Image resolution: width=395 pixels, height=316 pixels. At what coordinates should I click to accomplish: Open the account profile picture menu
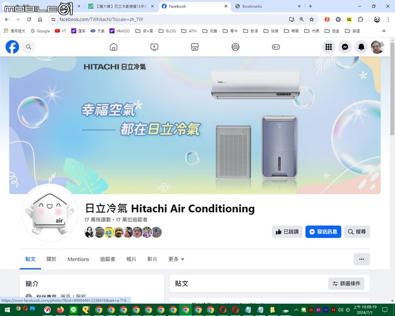pyautogui.click(x=377, y=47)
